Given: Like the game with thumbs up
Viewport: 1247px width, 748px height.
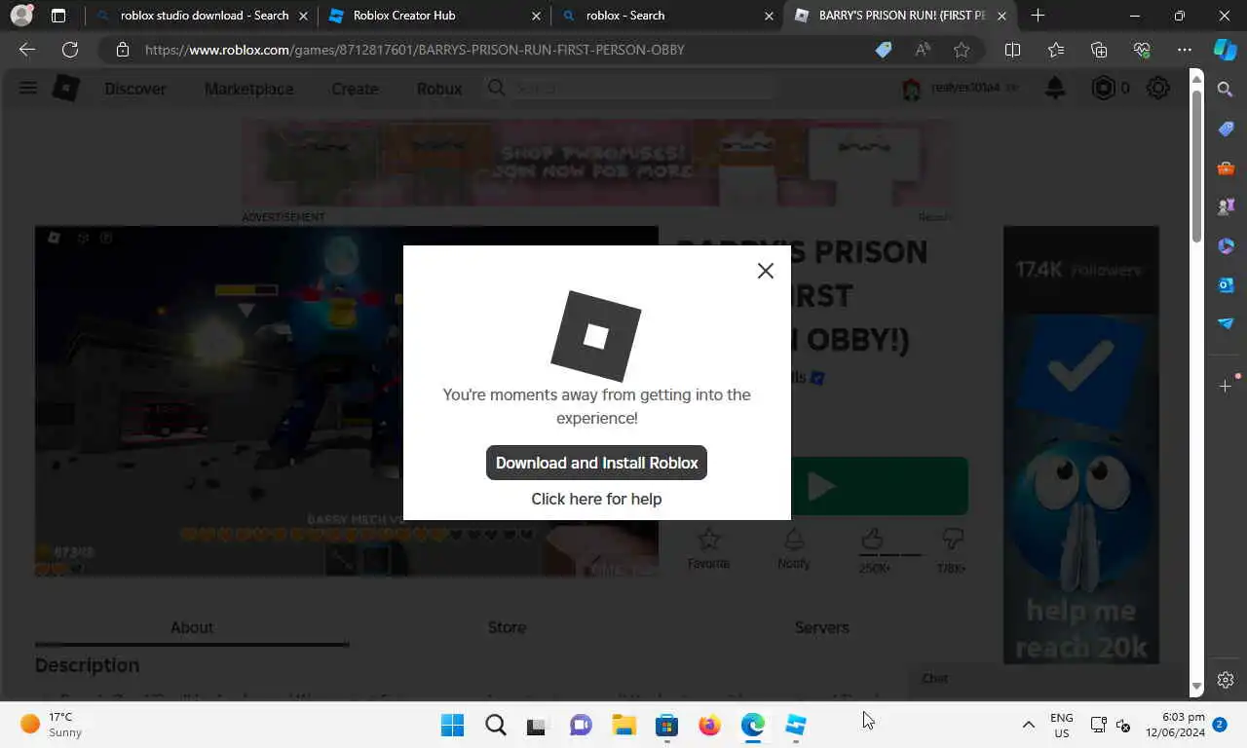Looking at the screenshot, I should point(873,539).
